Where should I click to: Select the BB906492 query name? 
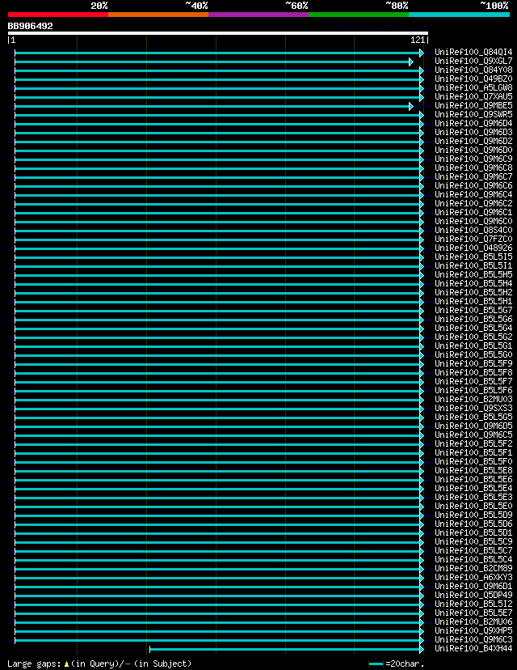coord(30,26)
